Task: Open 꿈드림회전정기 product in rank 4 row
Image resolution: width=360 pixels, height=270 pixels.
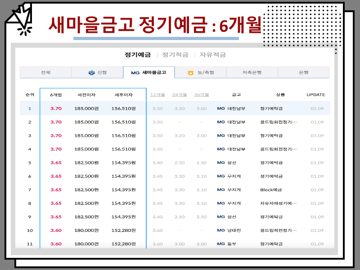Action: [x=278, y=149]
